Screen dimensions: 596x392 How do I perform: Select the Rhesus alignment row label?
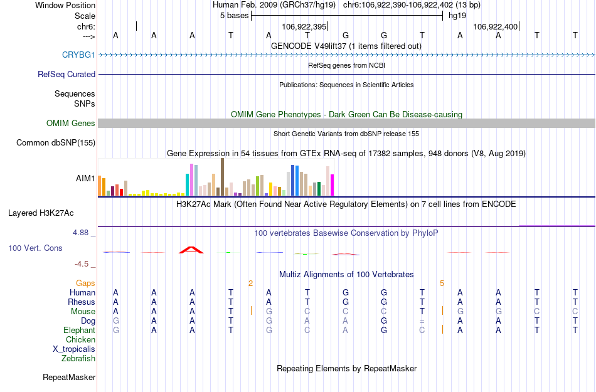tap(82, 302)
